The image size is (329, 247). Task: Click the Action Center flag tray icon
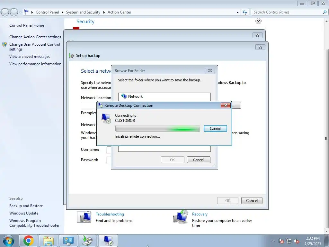(x=281, y=241)
